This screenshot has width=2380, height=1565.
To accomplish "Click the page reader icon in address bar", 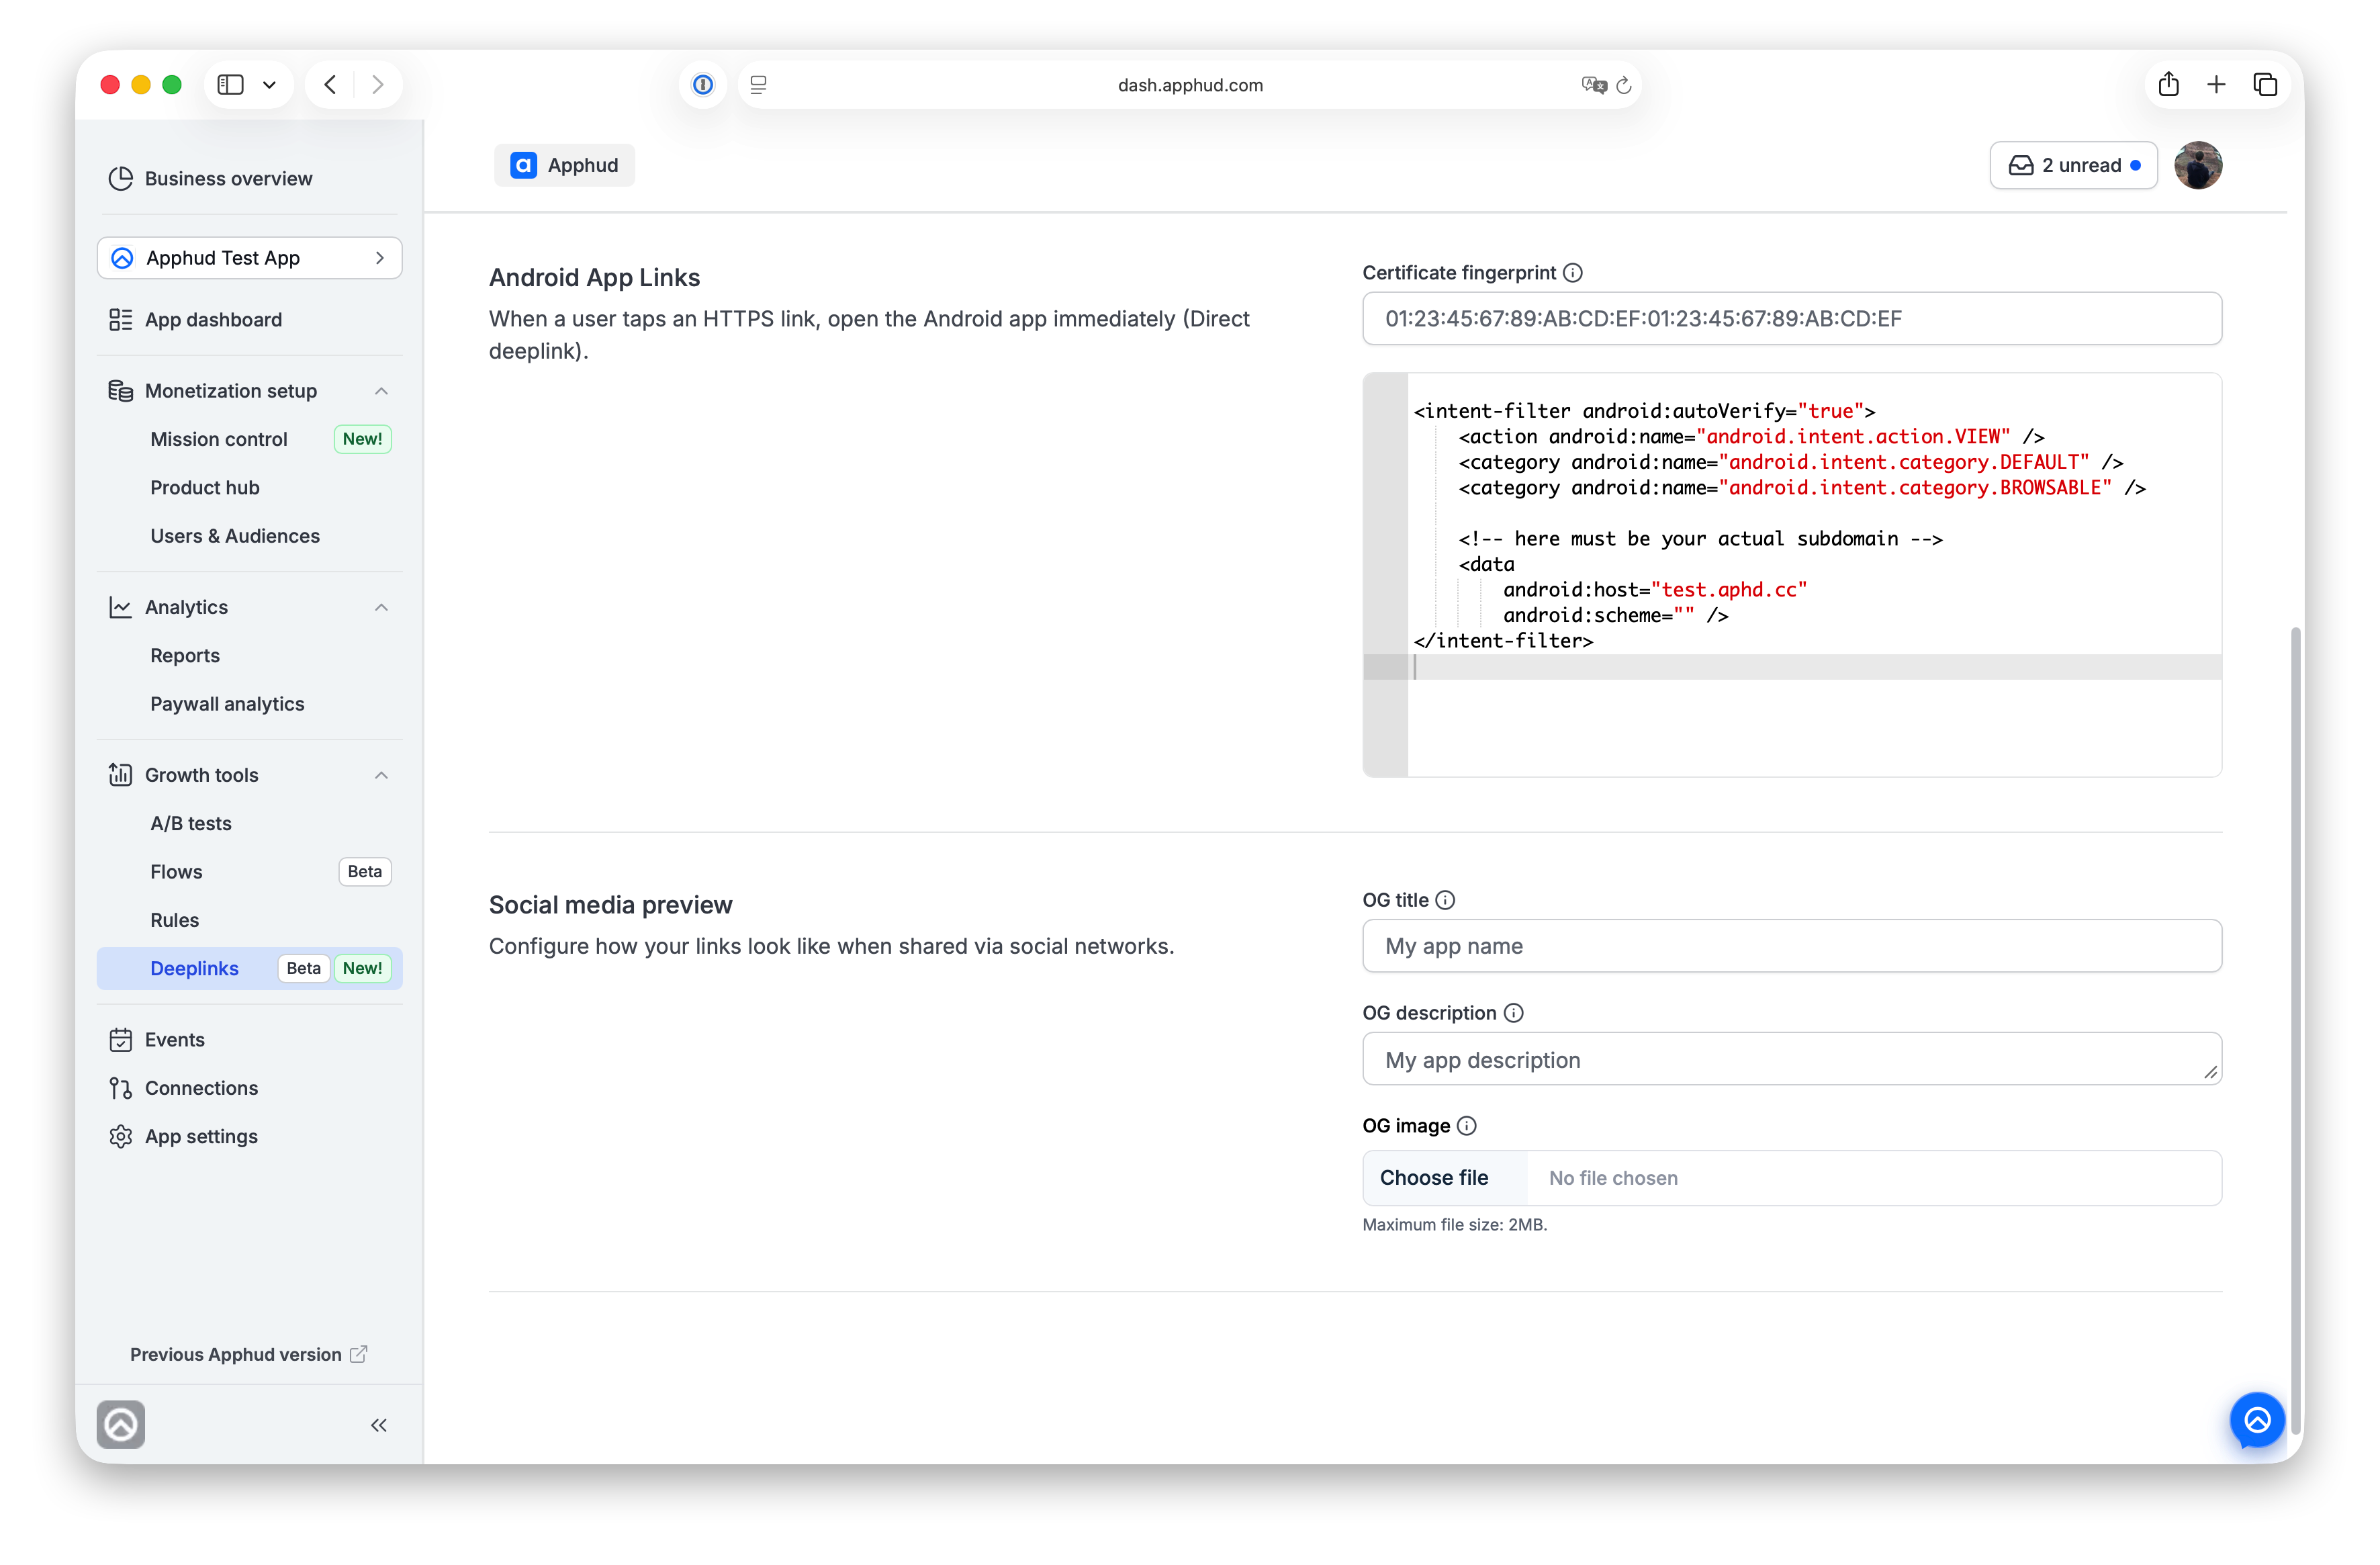I will click(759, 85).
